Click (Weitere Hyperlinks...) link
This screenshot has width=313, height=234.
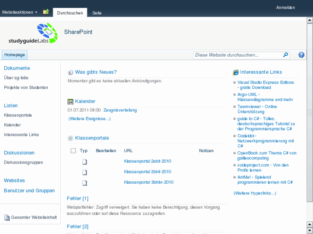coord(255,193)
